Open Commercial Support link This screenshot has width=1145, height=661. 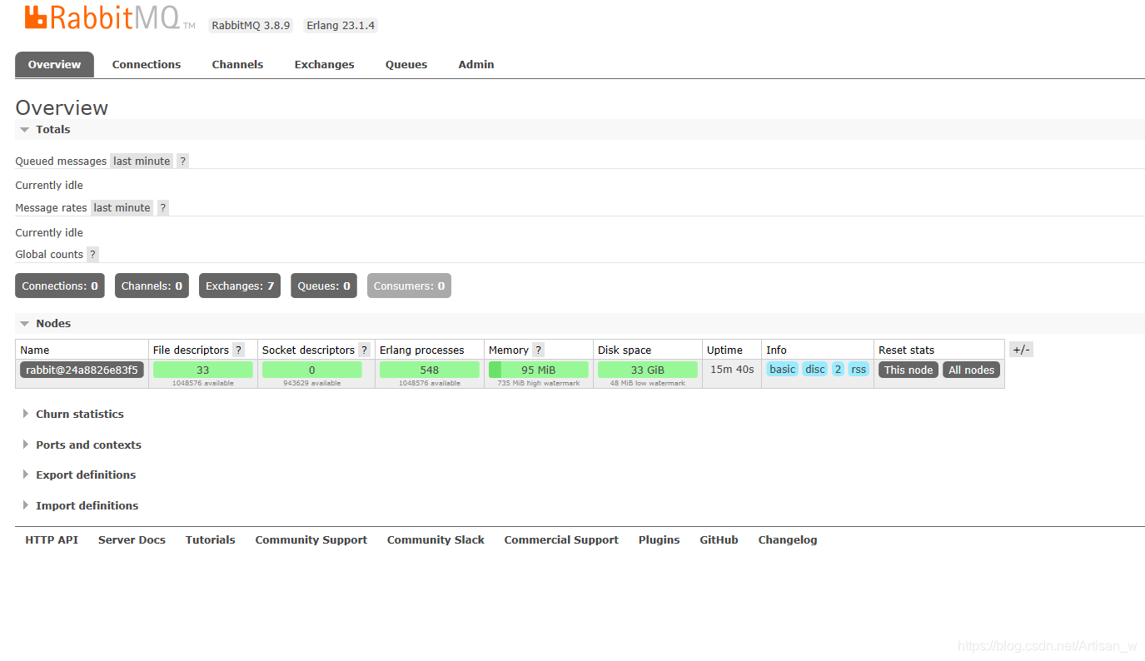tap(561, 540)
